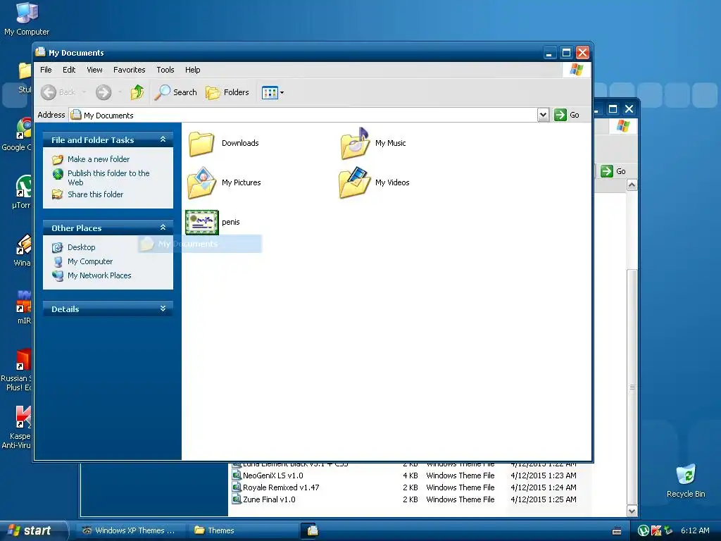Click the Go button in the Themes window
721x541 pixels.
[613, 171]
